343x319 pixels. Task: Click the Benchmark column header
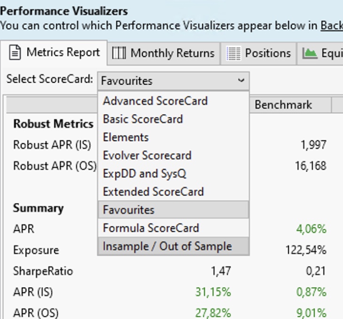283,104
